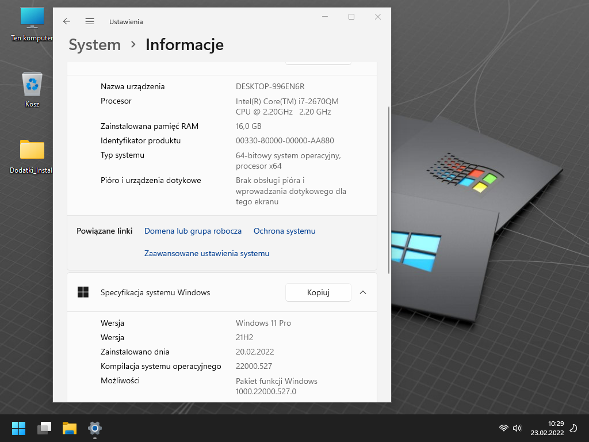Click the install date 20.02.2022
The width and height of the screenshot is (589, 442).
(255, 352)
